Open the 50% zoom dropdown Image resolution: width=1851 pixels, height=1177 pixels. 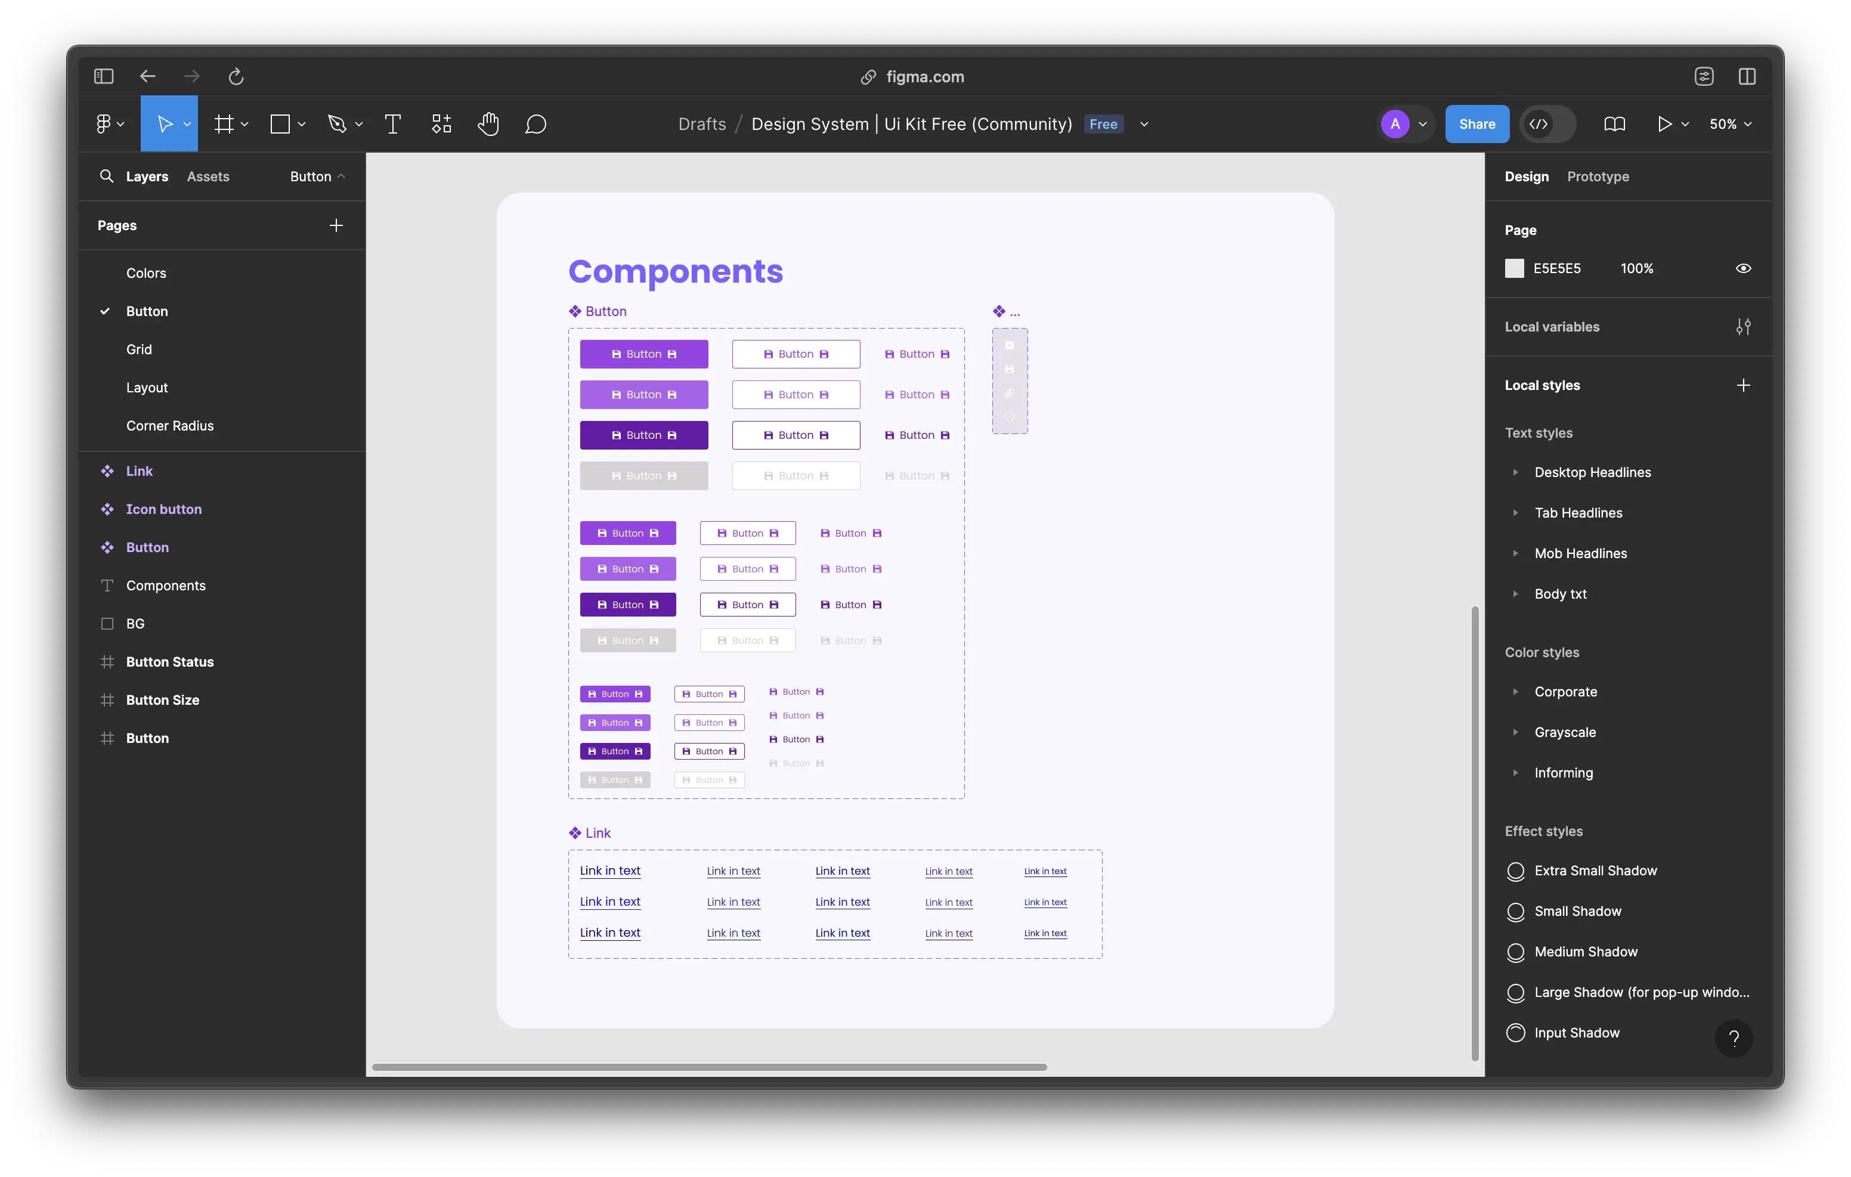[1729, 124]
